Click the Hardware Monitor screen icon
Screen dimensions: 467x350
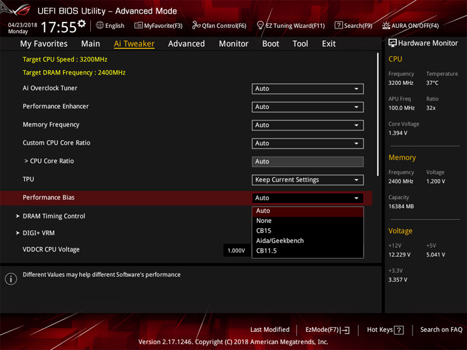[392, 43]
